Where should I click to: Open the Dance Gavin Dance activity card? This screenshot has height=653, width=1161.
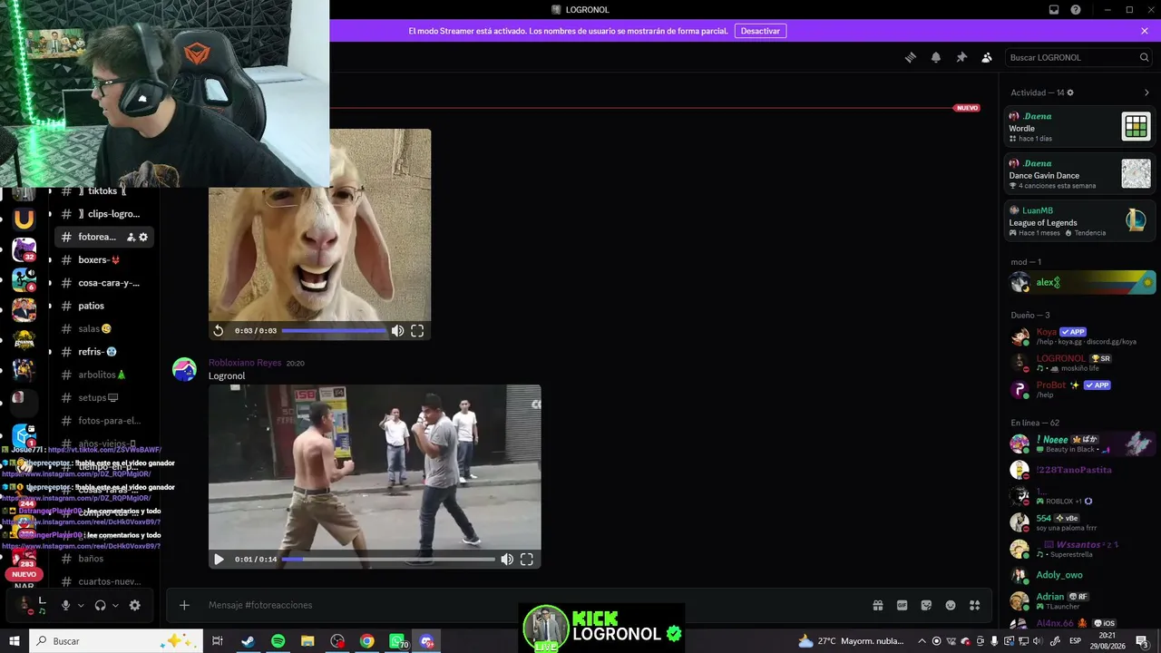pyautogui.click(x=1080, y=173)
